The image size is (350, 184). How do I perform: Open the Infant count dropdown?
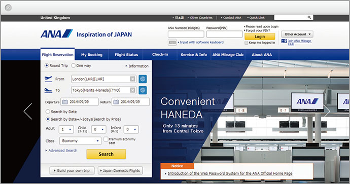click(131, 129)
